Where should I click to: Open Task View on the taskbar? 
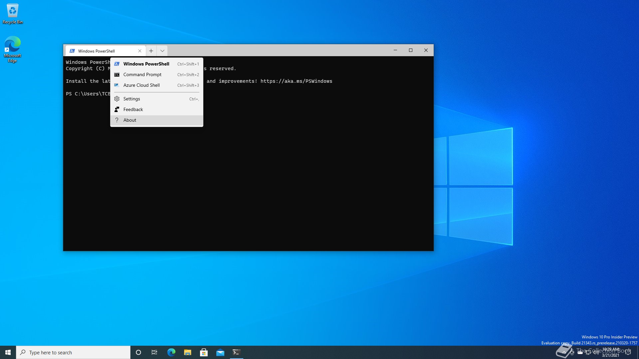154,352
